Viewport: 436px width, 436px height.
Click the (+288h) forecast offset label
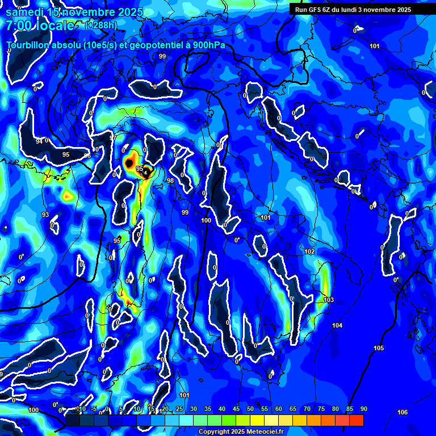click(x=101, y=26)
